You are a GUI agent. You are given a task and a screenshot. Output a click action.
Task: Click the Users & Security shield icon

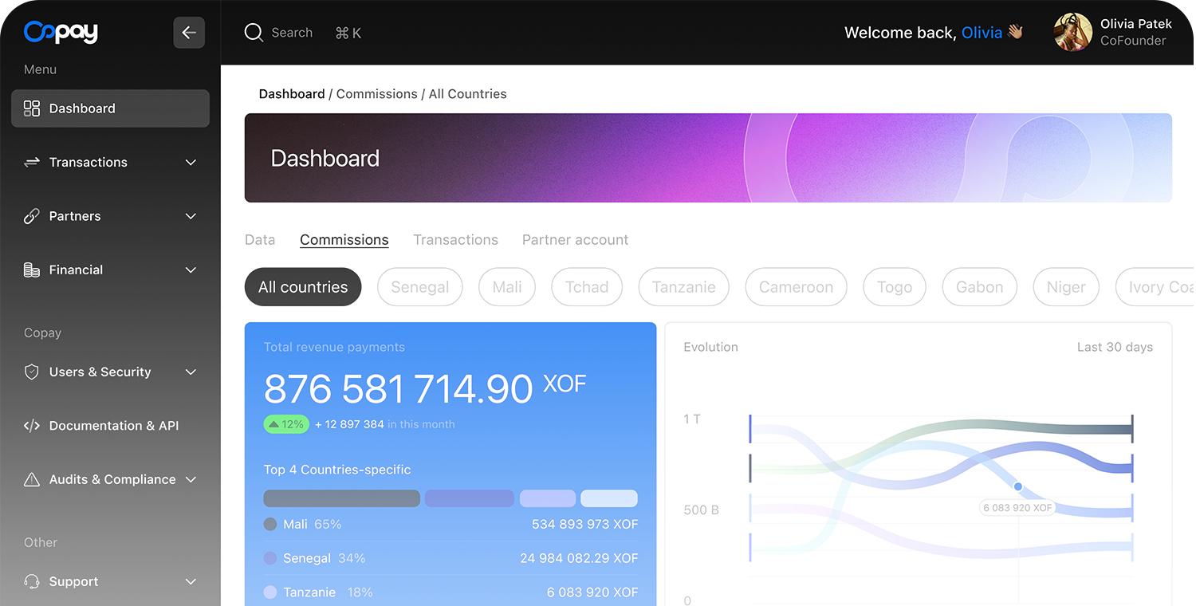point(32,372)
